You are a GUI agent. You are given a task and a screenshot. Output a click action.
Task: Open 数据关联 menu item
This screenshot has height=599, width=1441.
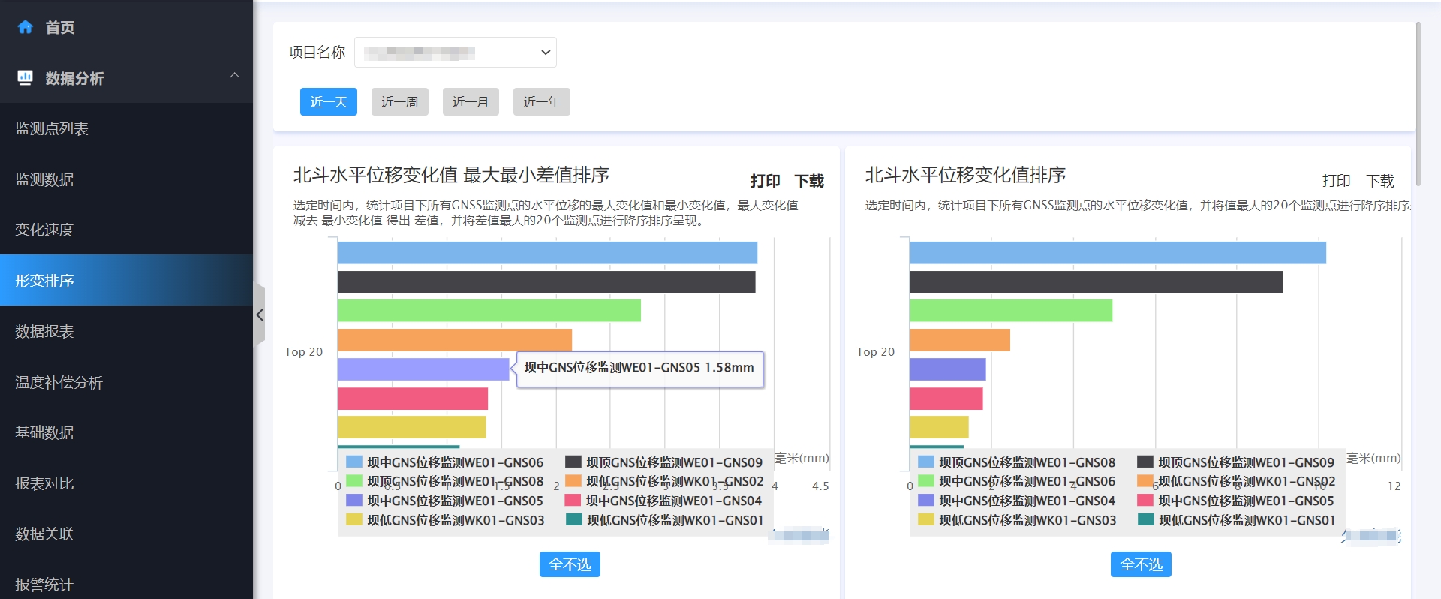click(x=126, y=534)
